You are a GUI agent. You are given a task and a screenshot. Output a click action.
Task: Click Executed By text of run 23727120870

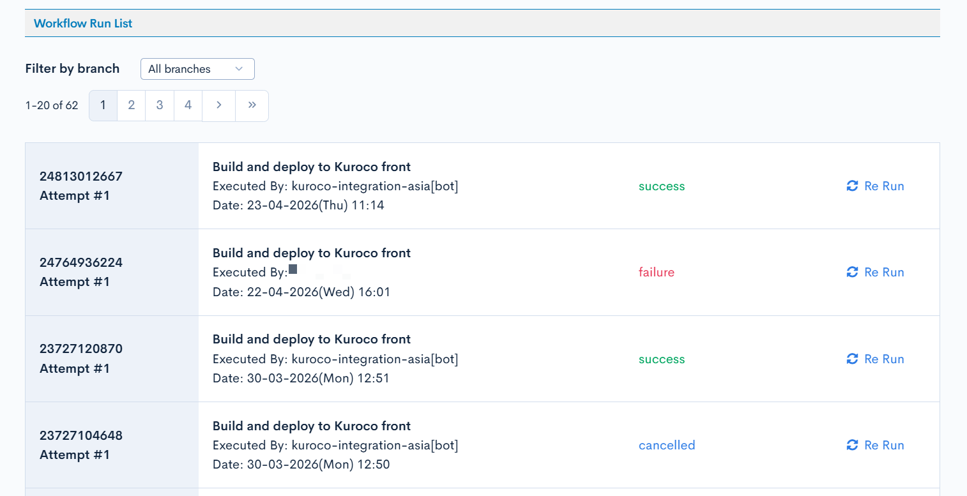335,359
